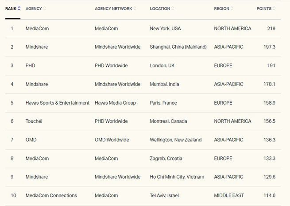
Task: Click the Zagreb, Croatia location cell
Action: tap(166, 158)
